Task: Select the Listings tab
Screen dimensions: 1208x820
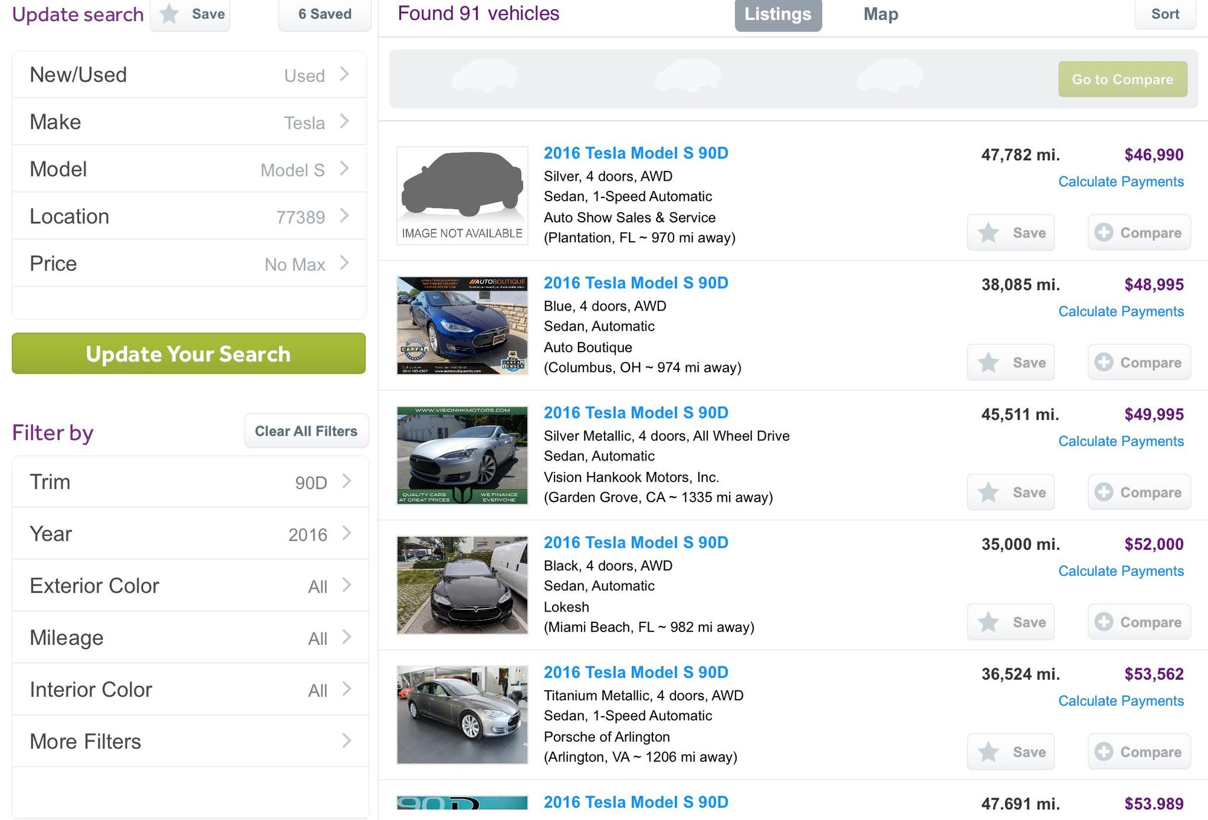Action: (x=777, y=14)
